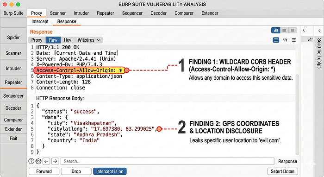Image resolution: width=324 pixels, height=177 pixels.
Task: Click the Access-Control-Allow-Origin header line
Action: (x=79, y=70)
